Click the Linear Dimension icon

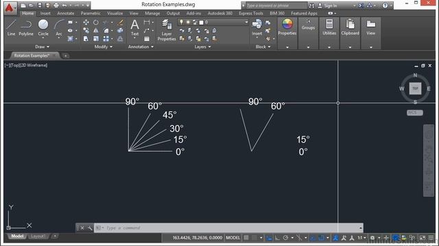pos(146,22)
